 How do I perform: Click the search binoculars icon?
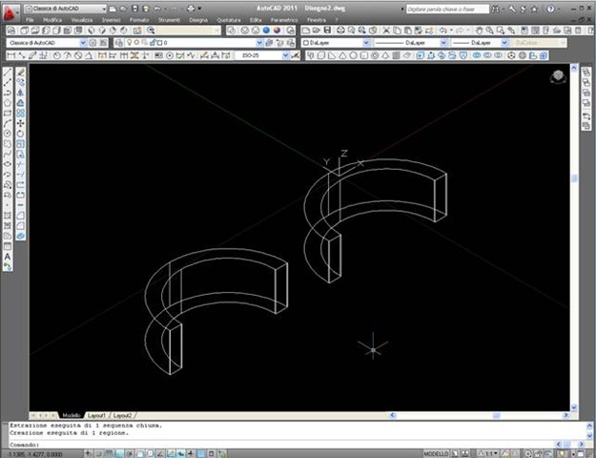click(x=497, y=9)
